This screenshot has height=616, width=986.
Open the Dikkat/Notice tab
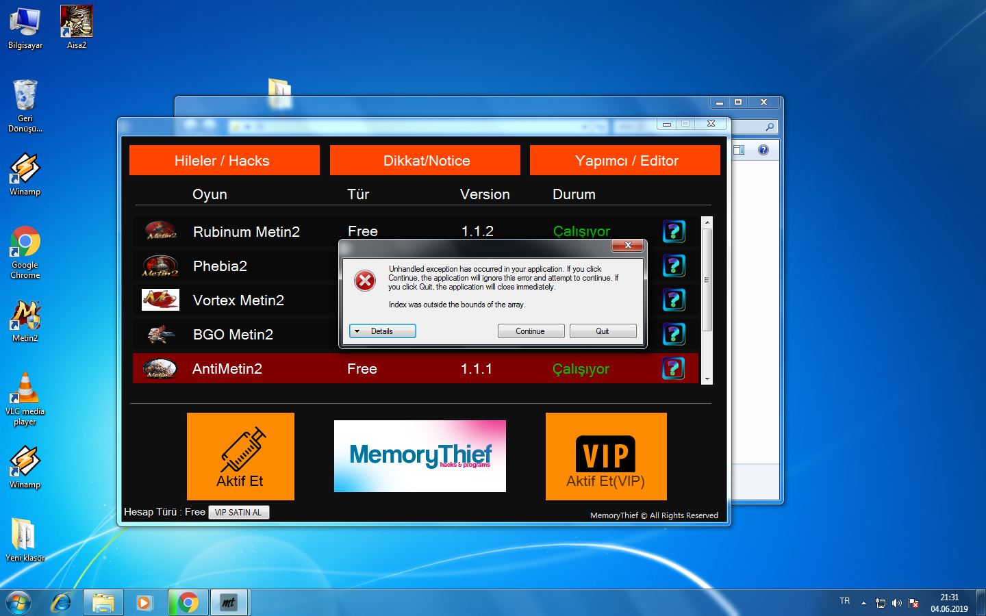point(425,160)
